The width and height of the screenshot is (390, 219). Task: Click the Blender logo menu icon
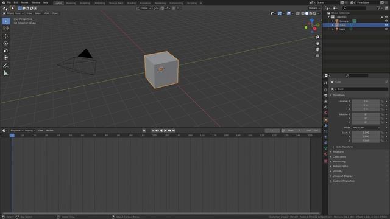[4, 2]
